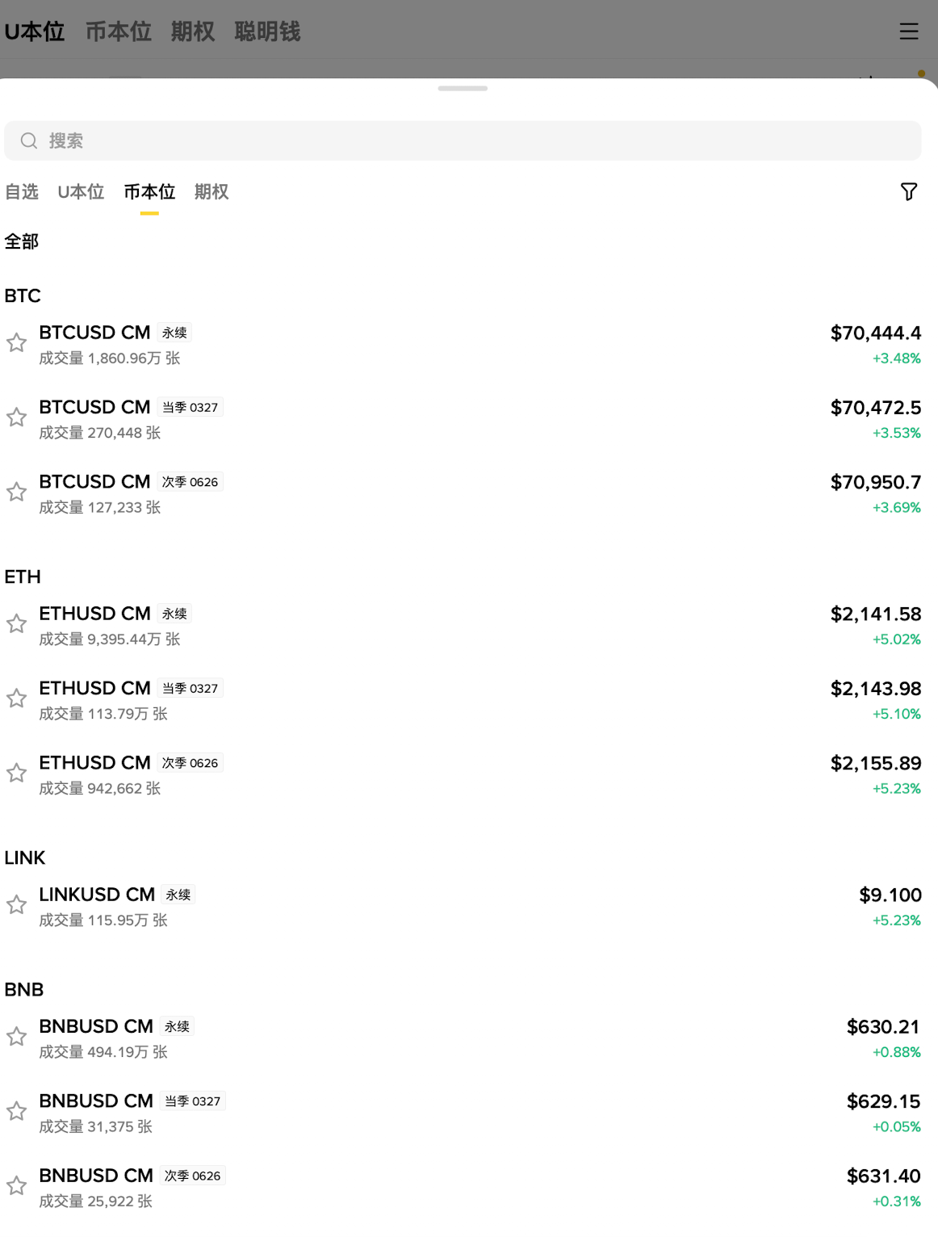This screenshot has width=938, height=1237.
Task: Select the 期权 list tab
Action: 211,191
